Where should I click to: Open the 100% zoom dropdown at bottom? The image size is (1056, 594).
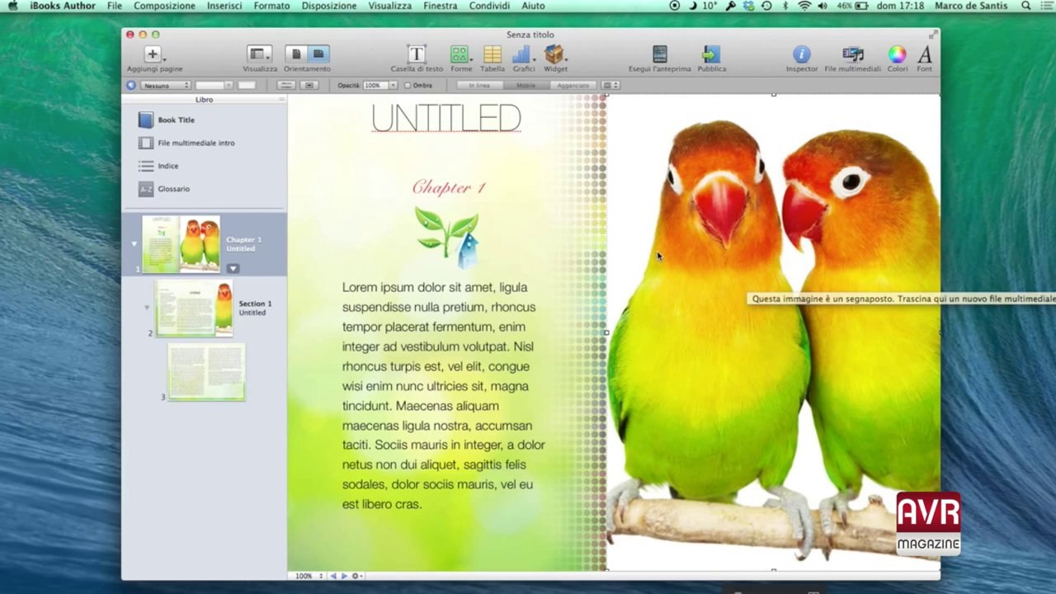[x=309, y=576]
